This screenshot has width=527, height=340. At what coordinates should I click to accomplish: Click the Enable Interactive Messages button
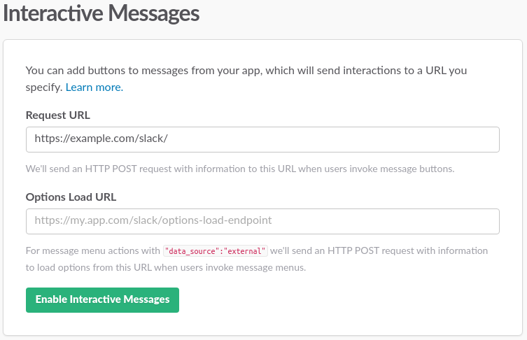[102, 300]
